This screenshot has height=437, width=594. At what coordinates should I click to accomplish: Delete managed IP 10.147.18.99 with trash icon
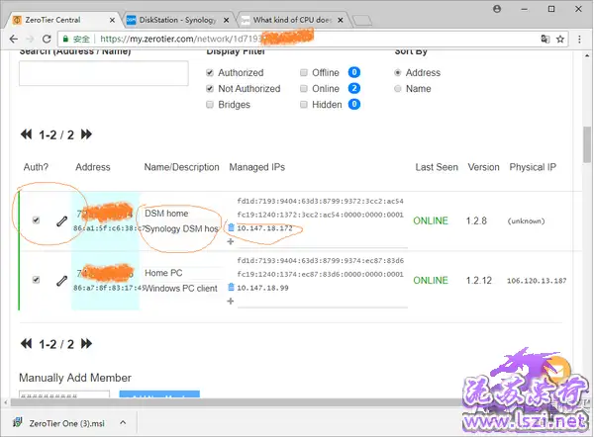click(231, 287)
